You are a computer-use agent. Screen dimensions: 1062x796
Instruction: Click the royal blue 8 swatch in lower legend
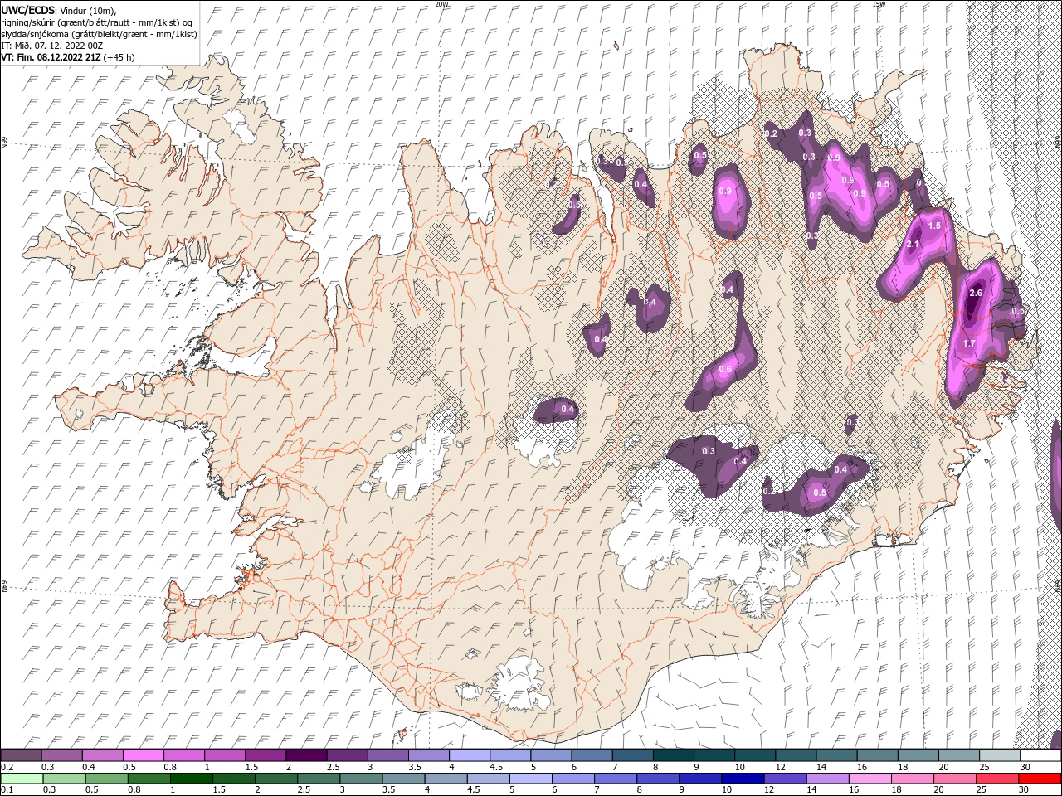click(x=657, y=779)
